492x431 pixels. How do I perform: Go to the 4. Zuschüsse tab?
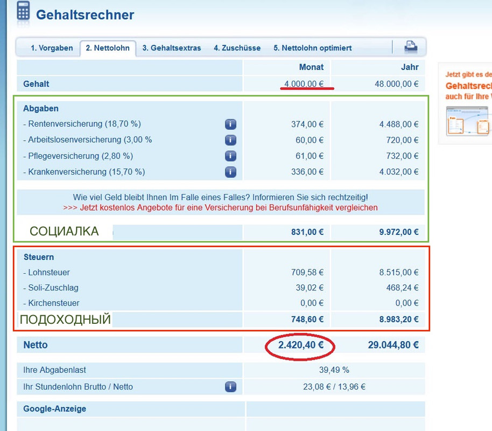click(x=237, y=48)
